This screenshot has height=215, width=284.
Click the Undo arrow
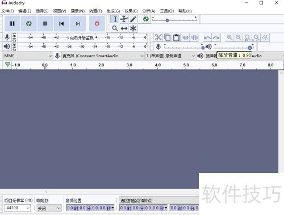coord(207,37)
